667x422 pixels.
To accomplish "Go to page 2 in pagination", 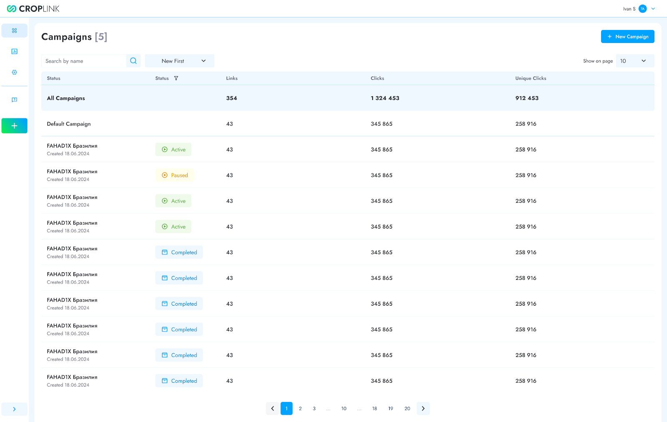I will (x=300, y=409).
